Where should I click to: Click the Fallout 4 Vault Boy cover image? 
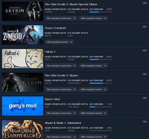point(23,59)
